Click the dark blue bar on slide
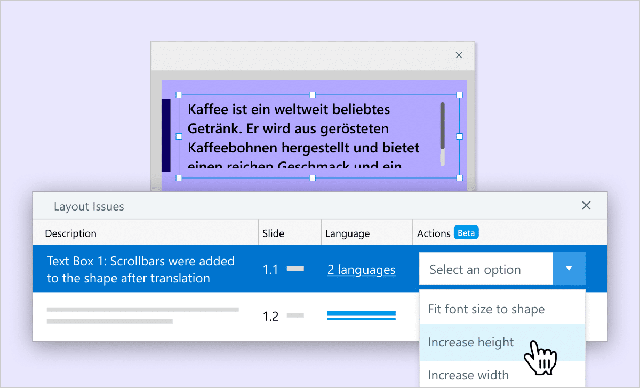 point(166,135)
